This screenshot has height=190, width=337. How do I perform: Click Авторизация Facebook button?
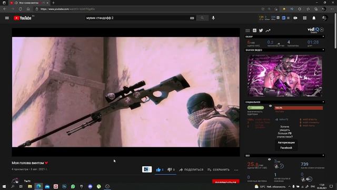[286, 145]
